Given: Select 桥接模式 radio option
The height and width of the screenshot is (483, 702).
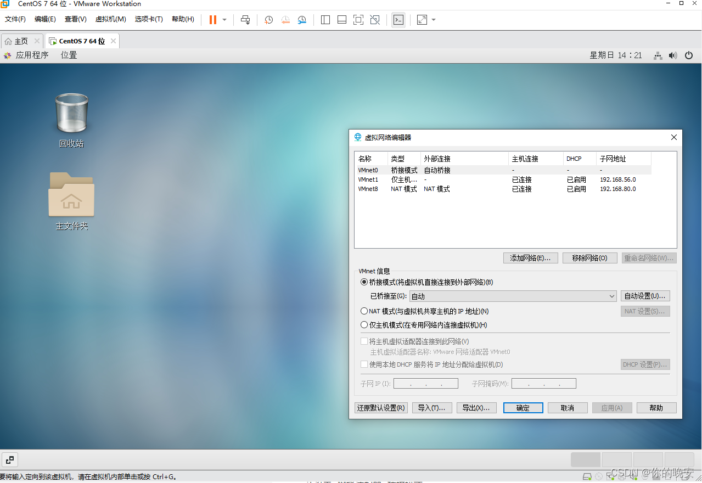Looking at the screenshot, I should 364,282.
